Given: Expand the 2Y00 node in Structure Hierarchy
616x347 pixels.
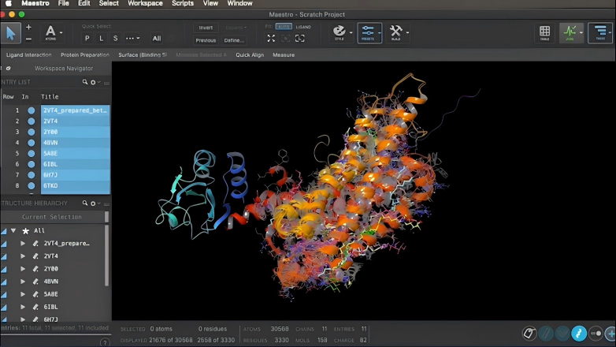Looking at the screenshot, I should (x=23, y=269).
